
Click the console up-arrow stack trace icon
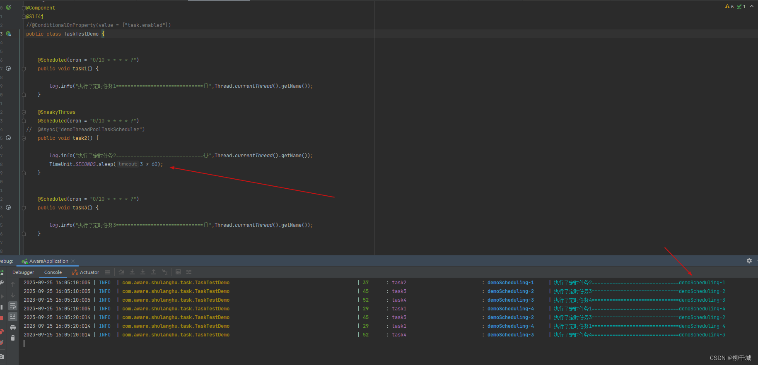[x=13, y=284]
